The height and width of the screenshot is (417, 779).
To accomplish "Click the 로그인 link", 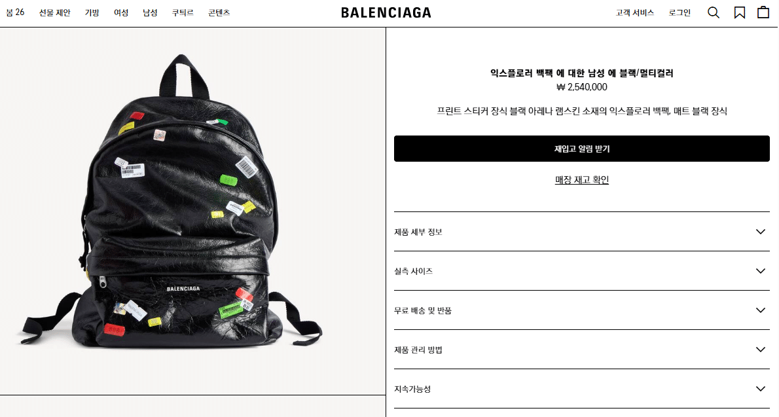I will click(x=679, y=12).
